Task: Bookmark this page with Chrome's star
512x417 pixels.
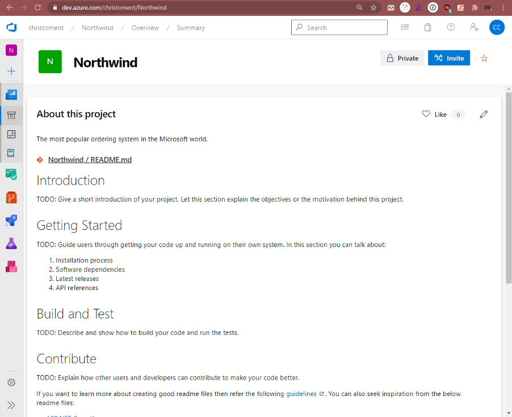Action: coord(373,8)
